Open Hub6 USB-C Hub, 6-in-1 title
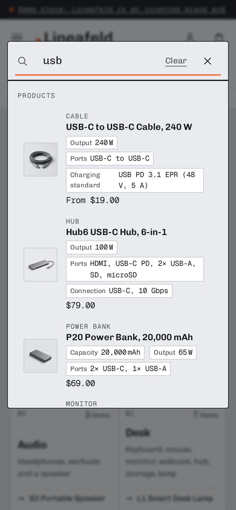This screenshot has width=236, height=510. tap(116, 232)
